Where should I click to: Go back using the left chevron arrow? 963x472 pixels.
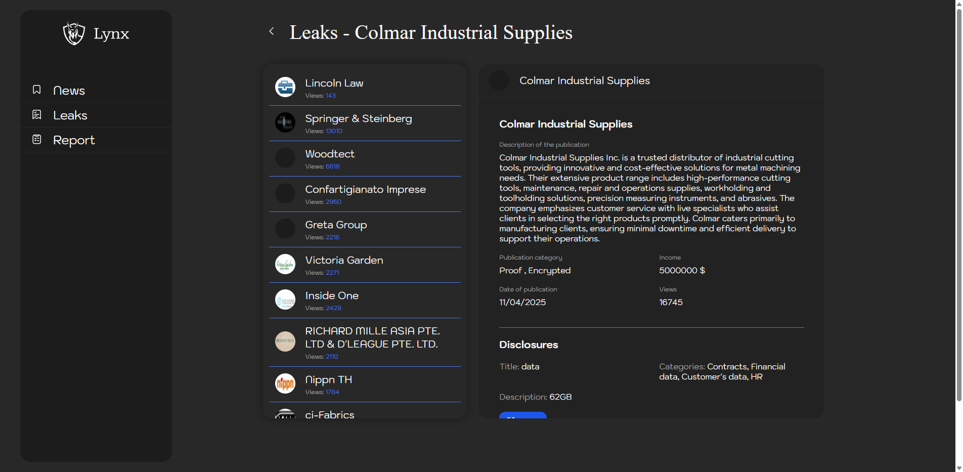(x=272, y=31)
